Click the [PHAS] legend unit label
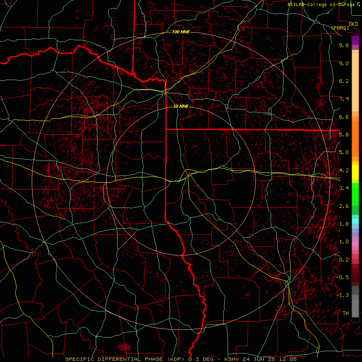The height and width of the screenshot is (362, 362). (x=340, y=28)
